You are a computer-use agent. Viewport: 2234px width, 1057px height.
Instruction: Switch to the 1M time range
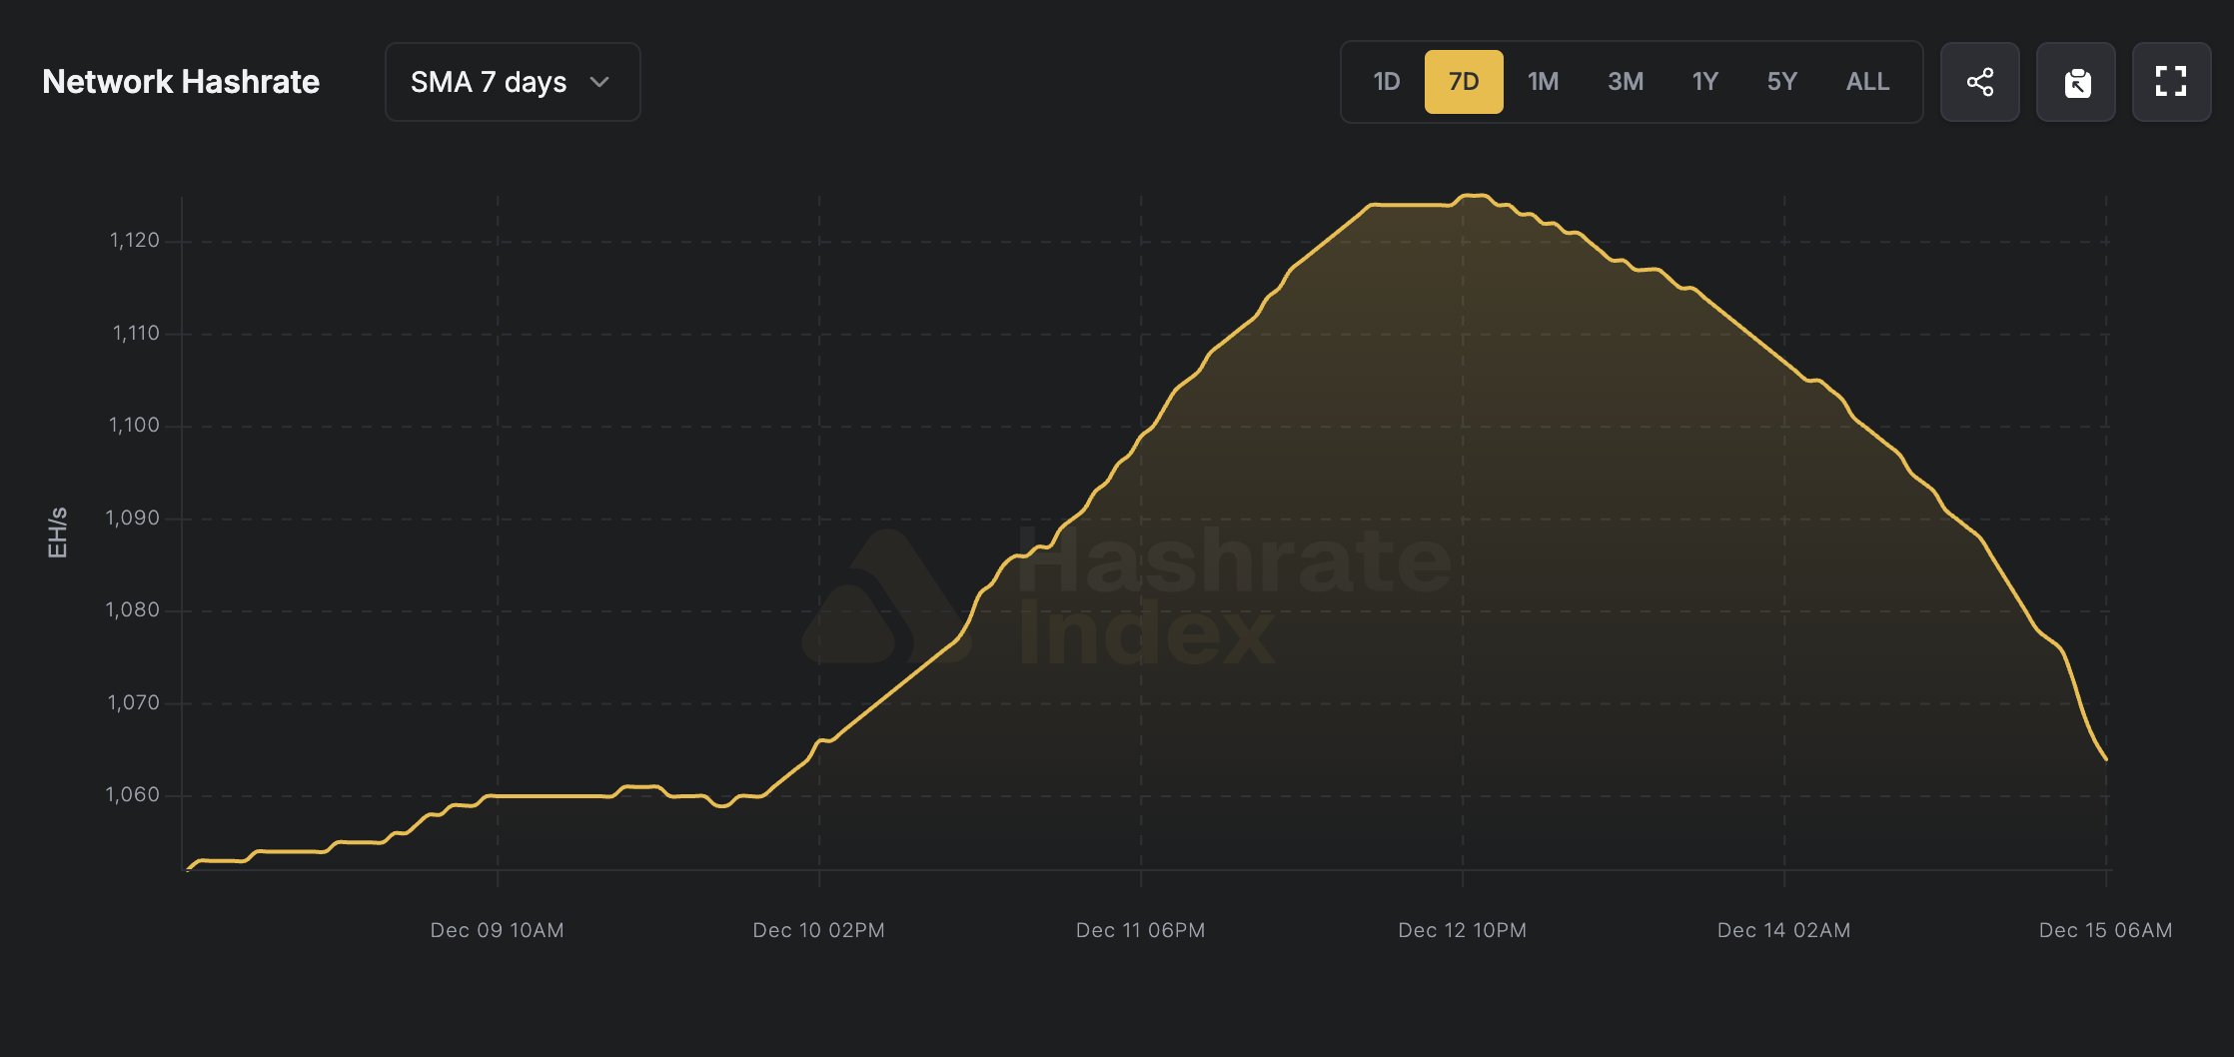click(1543, 82)
